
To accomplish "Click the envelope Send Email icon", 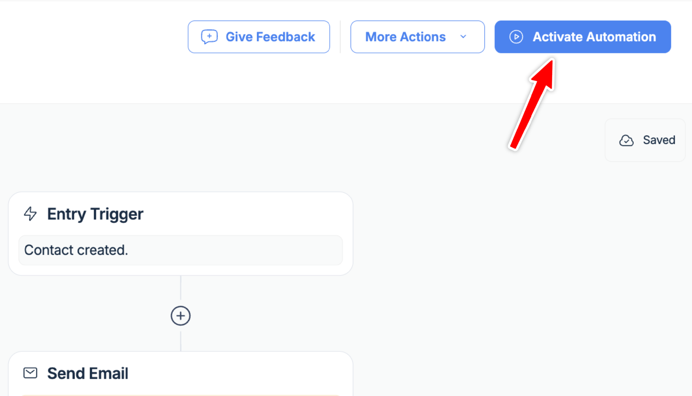I will pos(30,373).
